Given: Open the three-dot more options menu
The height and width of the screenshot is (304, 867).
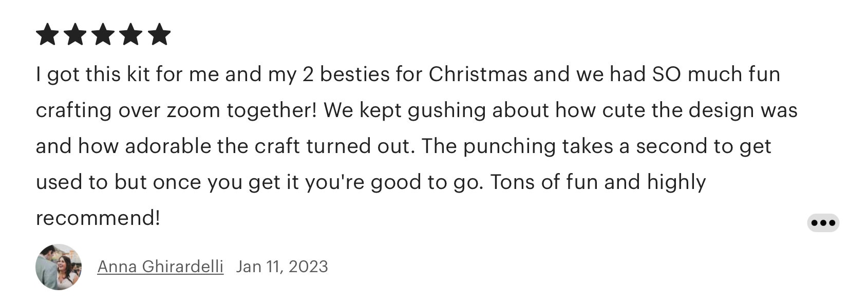Looking at the screenshot, I should pyautogui.click(x=823, y=223).
